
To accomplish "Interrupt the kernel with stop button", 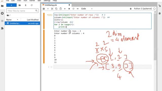I will point(69,9).
